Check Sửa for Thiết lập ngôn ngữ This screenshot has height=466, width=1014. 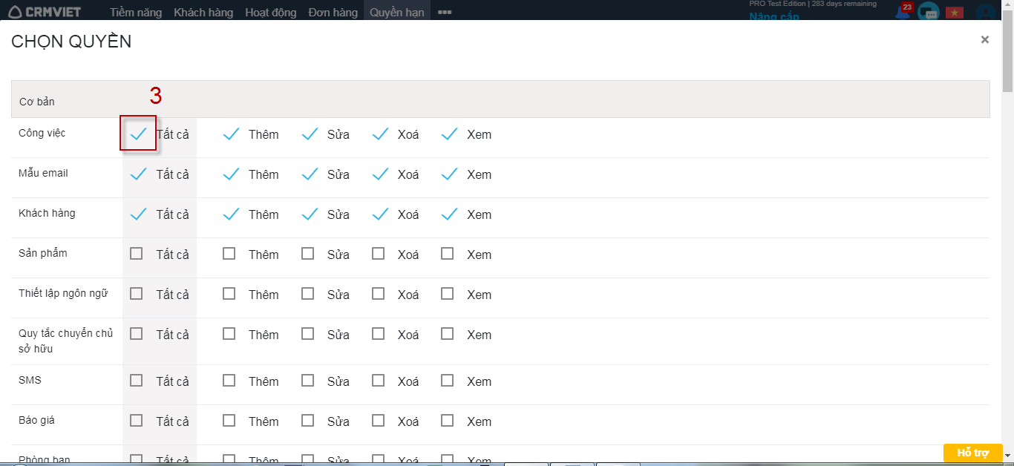tap(308, 294)
